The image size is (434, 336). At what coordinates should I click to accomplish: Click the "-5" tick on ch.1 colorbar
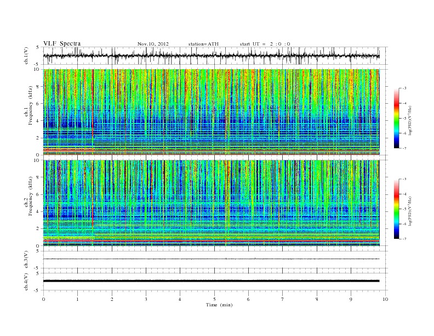click(404, 119)
